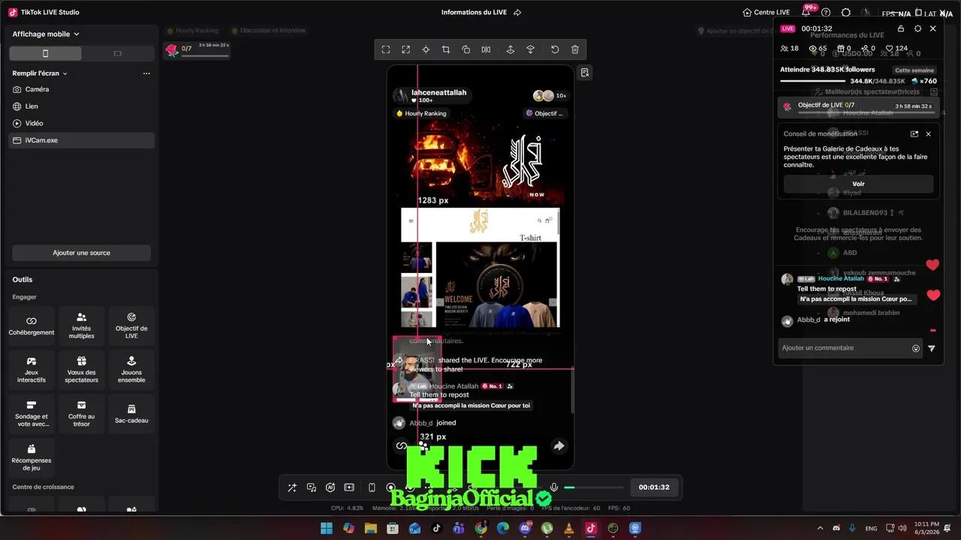Adjust the microphone volume slider
961x540 pixels.
(x=593, y=487)
